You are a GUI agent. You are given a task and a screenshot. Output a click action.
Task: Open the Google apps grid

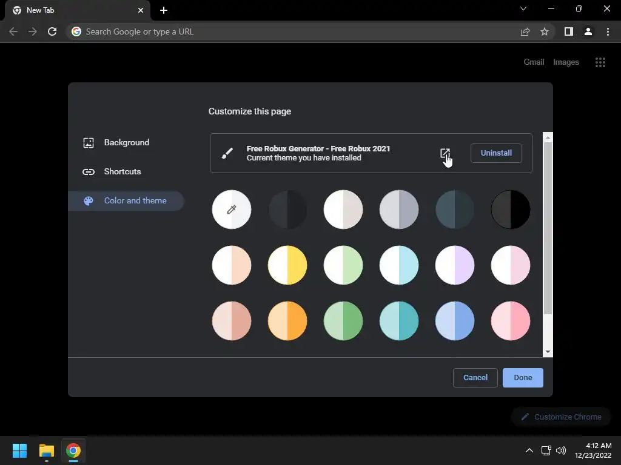coord(600,62)
